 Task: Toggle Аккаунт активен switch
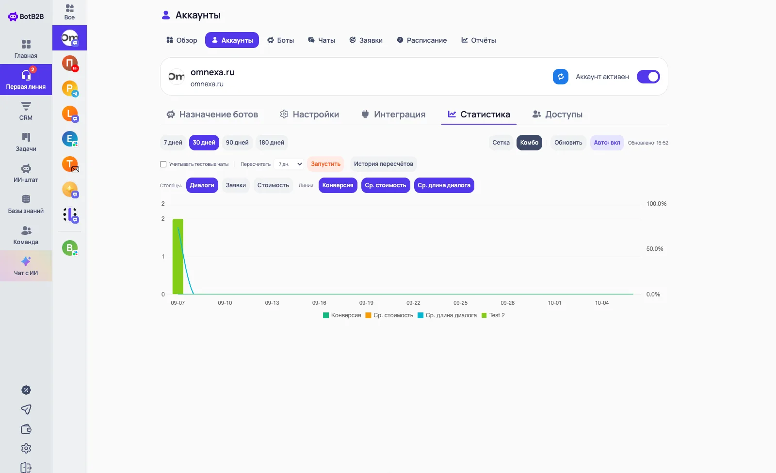point(648,77)
